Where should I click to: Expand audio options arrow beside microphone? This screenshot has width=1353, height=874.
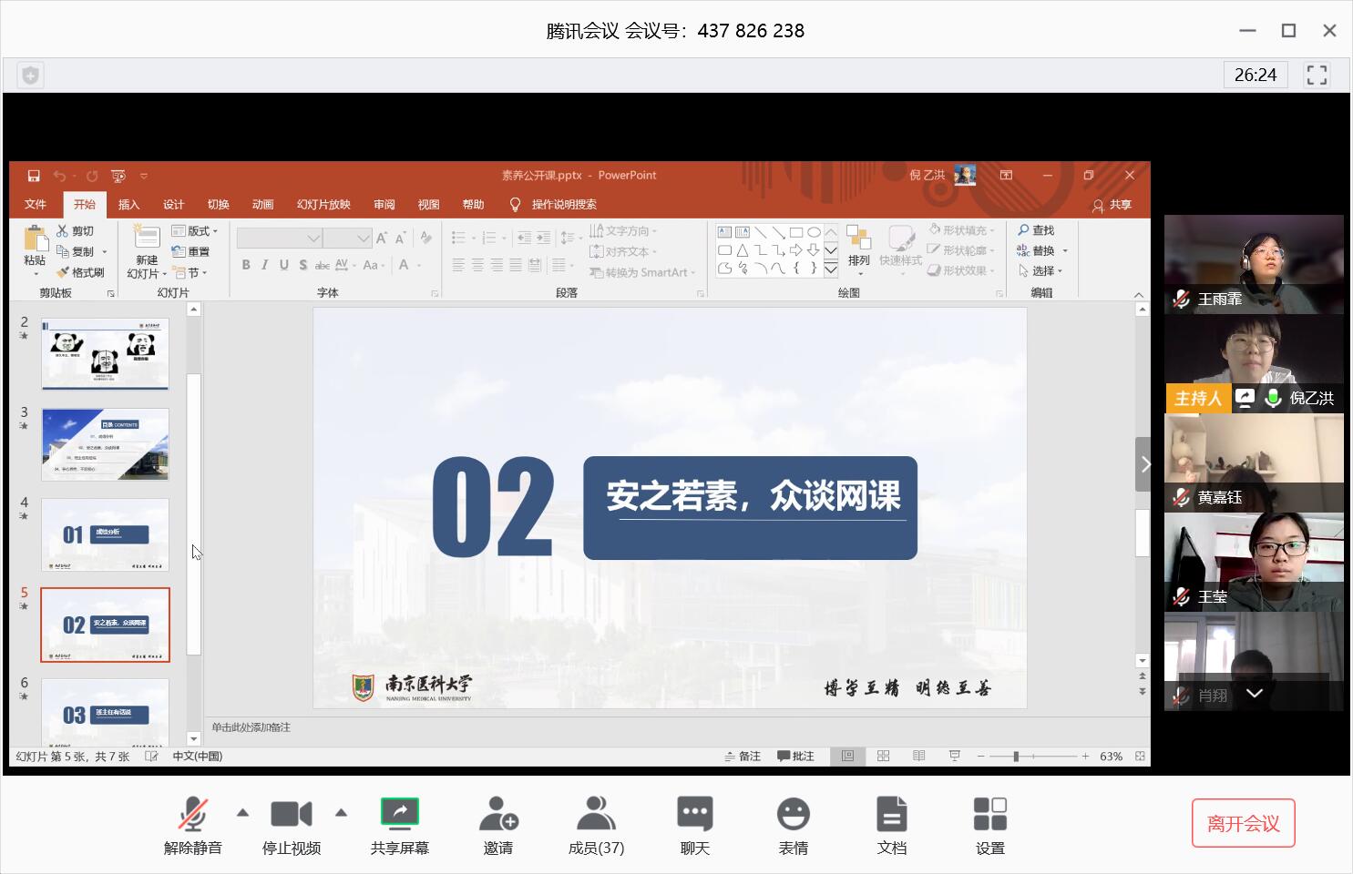click(x=242, y=812)
